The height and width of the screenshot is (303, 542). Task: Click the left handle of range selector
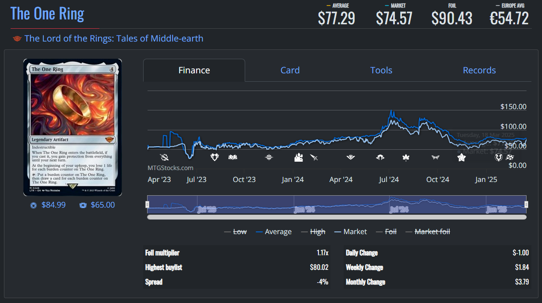(x=148, y=204)
